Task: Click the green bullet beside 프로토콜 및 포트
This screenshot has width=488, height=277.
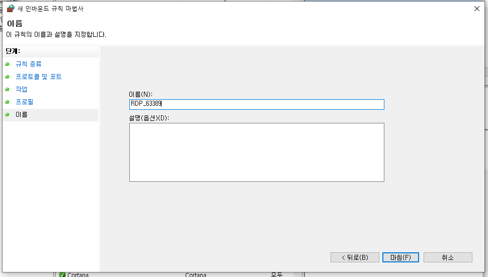Action: coord(7,77)
